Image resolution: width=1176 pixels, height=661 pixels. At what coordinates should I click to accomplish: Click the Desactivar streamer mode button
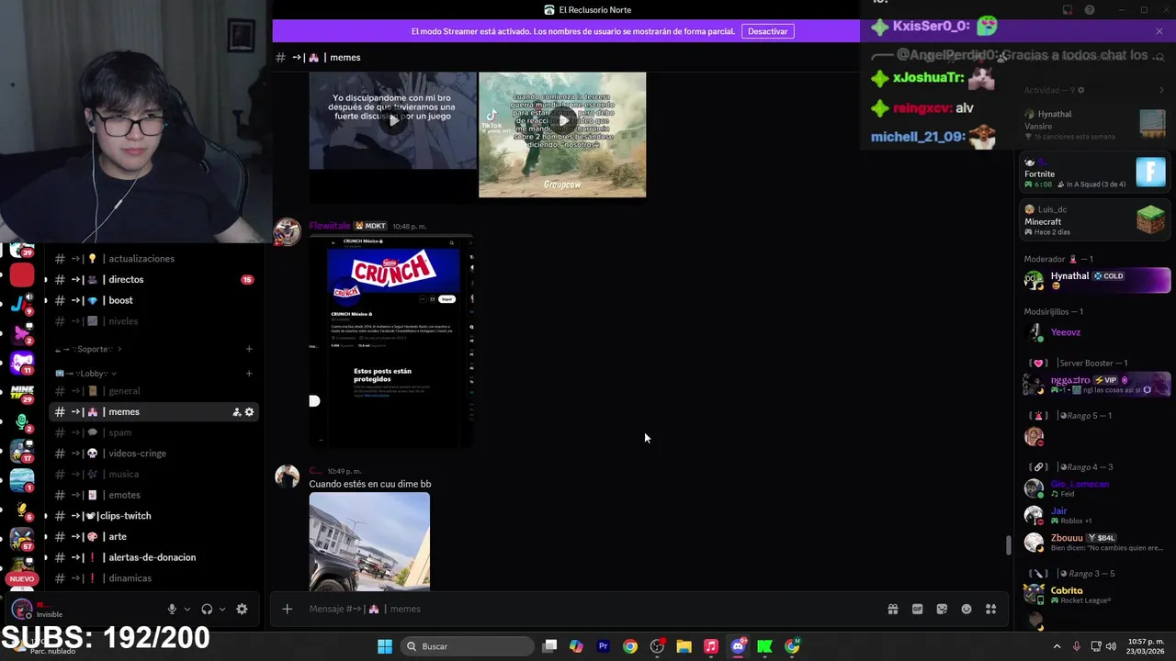767,31
